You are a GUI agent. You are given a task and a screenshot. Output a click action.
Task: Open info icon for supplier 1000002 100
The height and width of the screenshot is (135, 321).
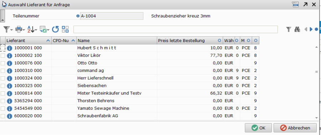coord(9,56)
